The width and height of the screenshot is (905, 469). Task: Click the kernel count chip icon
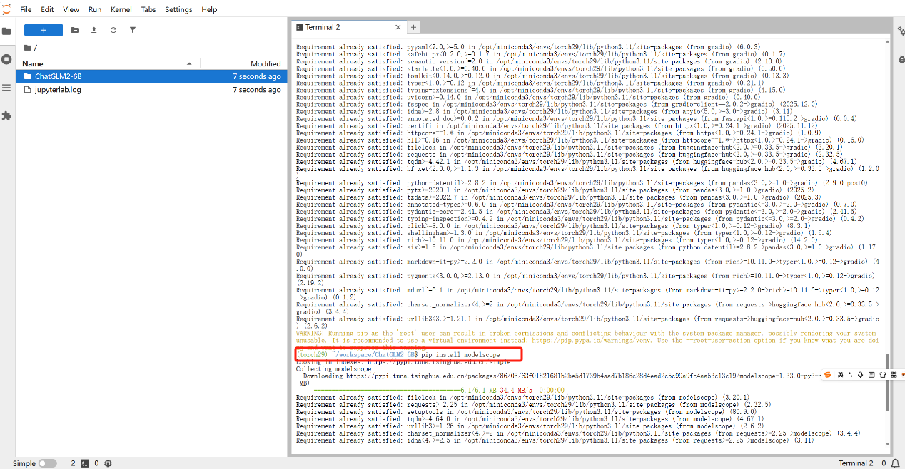tap(108, 463)
